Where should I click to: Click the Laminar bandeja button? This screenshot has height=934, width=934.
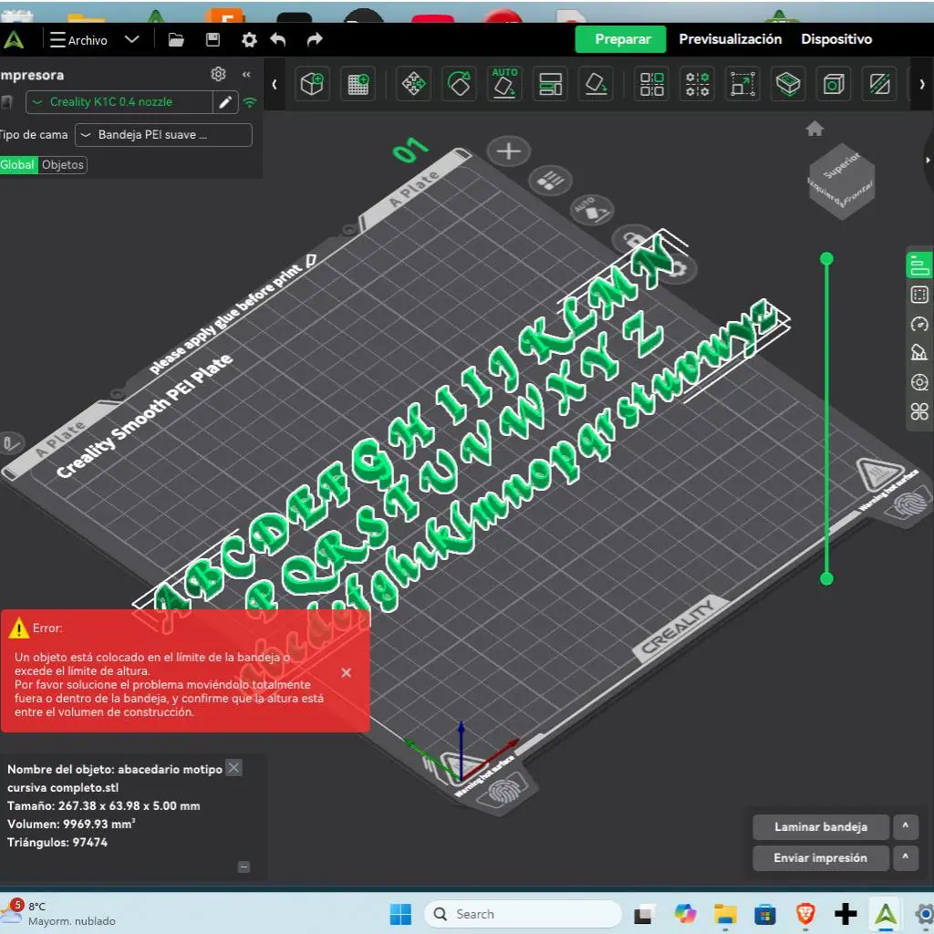821,826
